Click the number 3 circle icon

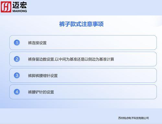[17, 75]
